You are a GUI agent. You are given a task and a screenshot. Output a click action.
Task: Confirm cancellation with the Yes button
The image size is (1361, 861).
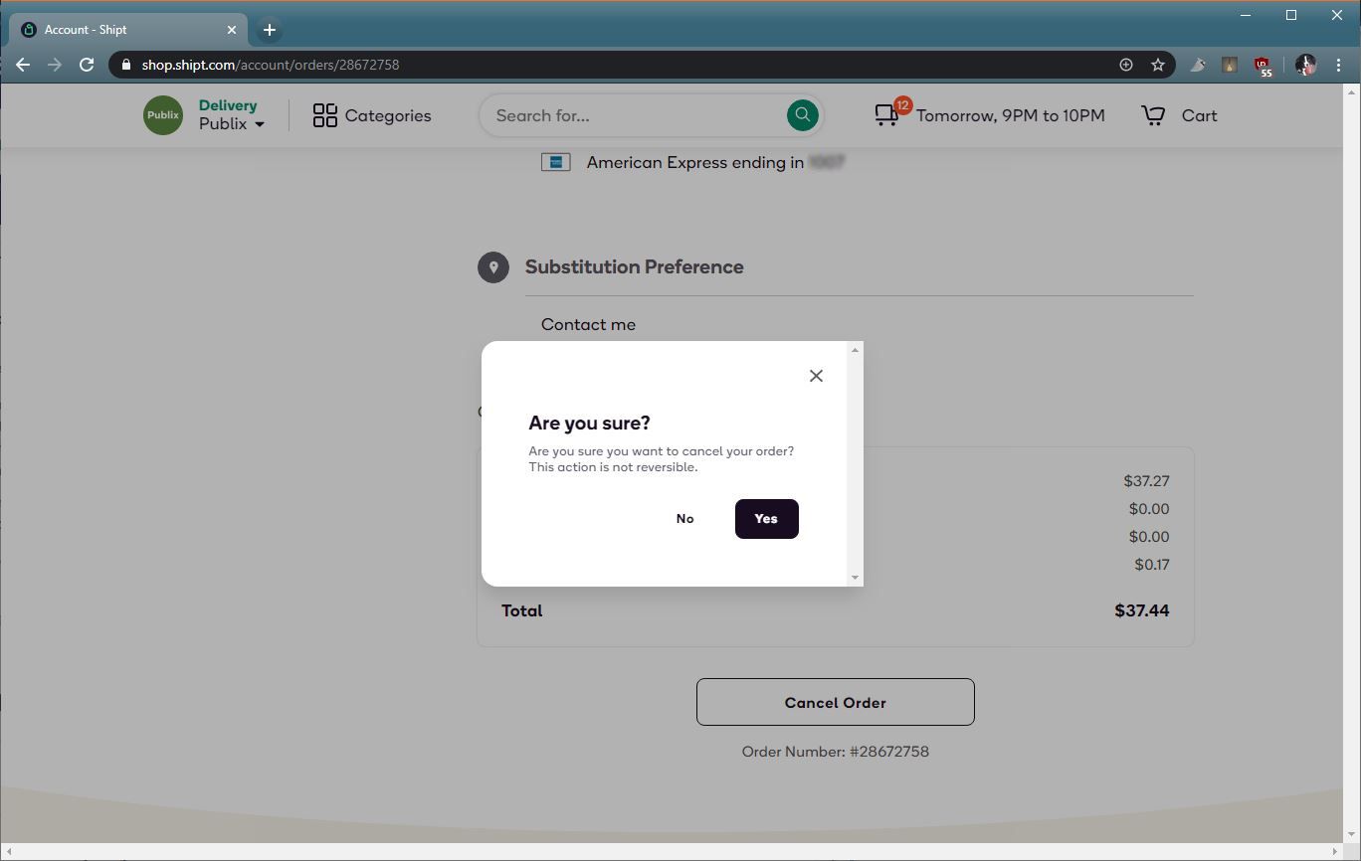pos(766,519)
